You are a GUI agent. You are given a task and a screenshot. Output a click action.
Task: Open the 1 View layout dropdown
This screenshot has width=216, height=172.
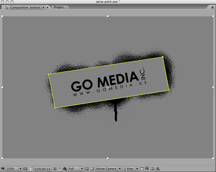130,169
